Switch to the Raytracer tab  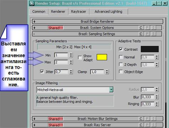coord(78,12)
